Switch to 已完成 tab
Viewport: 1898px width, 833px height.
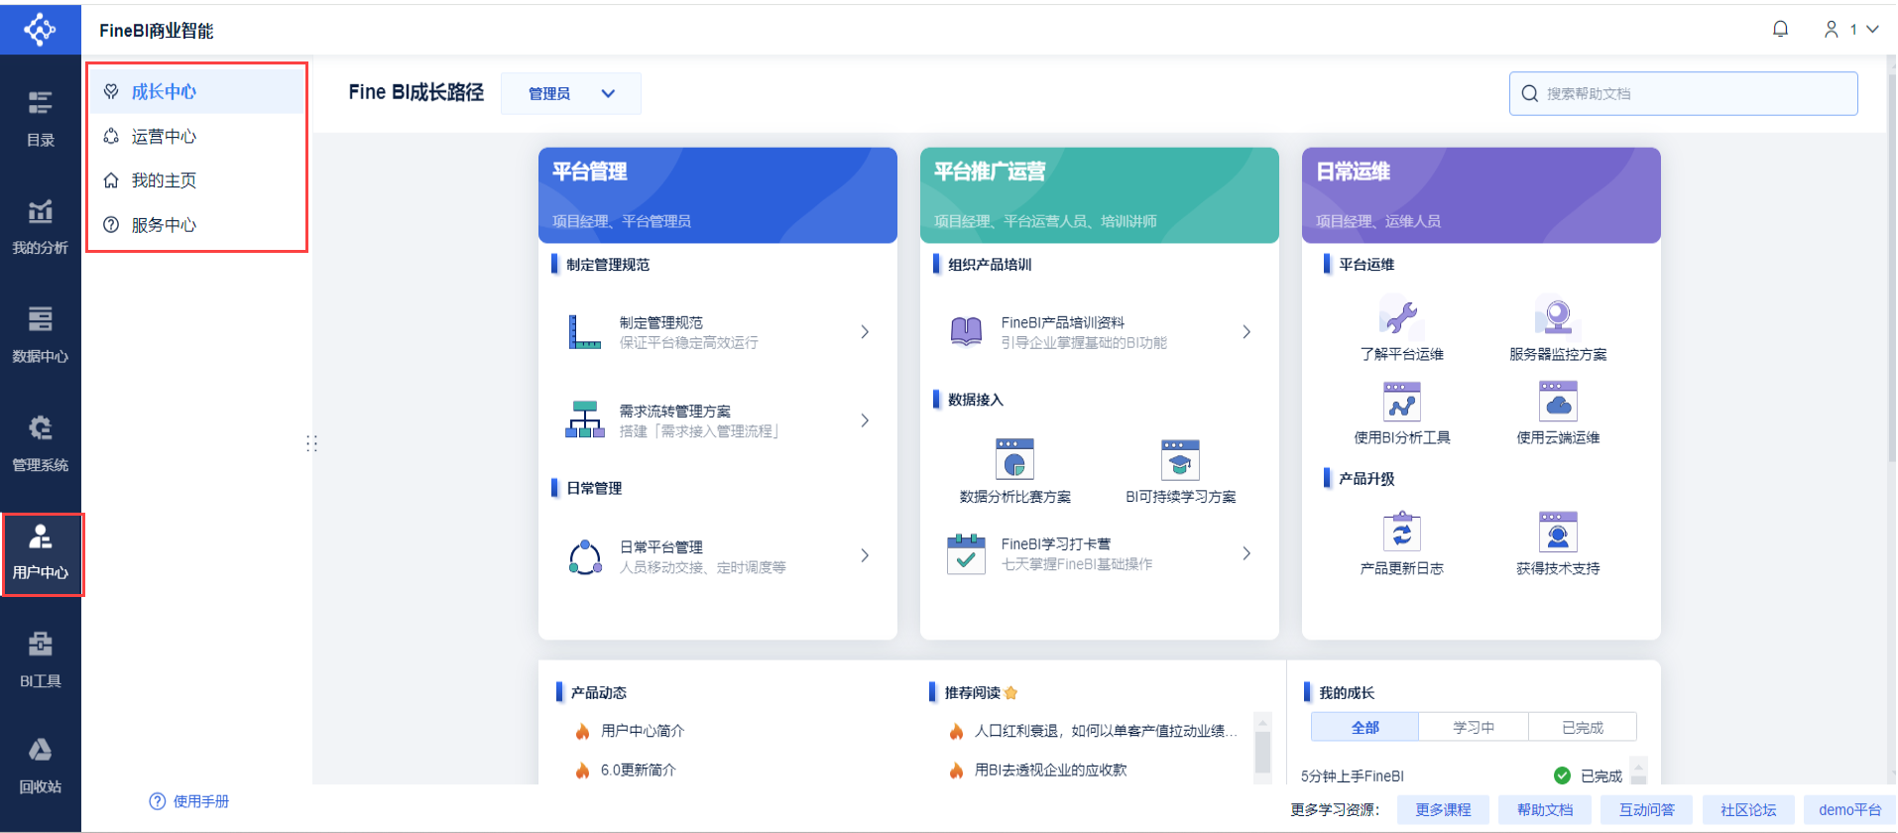pyautogui.click(x=1583, y=728)
